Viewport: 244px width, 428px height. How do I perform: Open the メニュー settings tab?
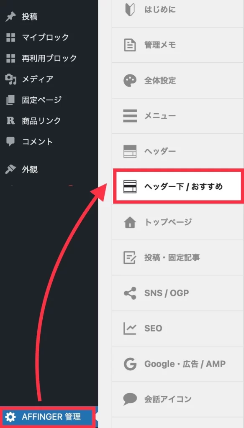point(178,116)
